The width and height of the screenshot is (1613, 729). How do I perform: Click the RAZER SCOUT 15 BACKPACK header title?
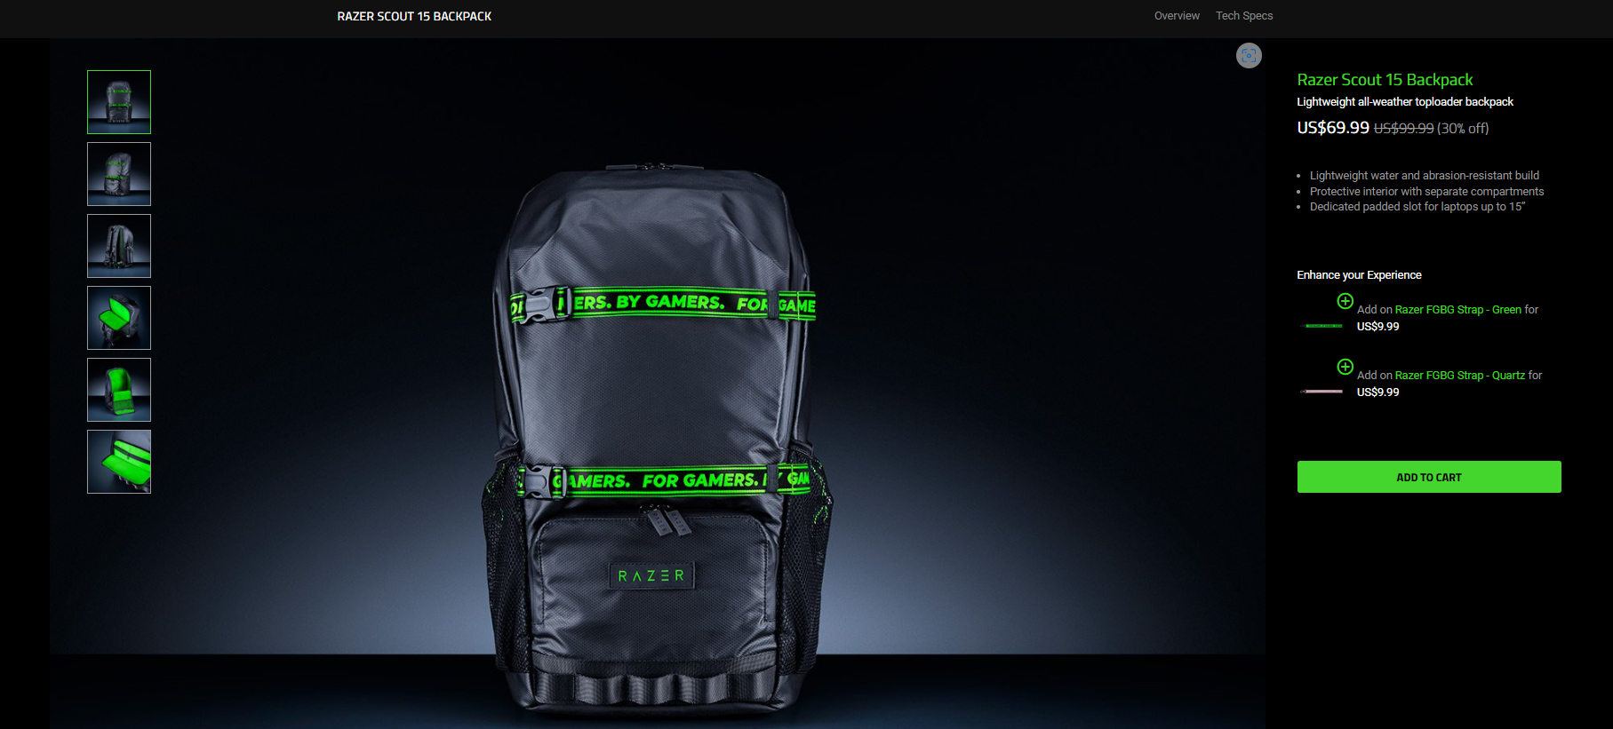(x=414, y=16)
